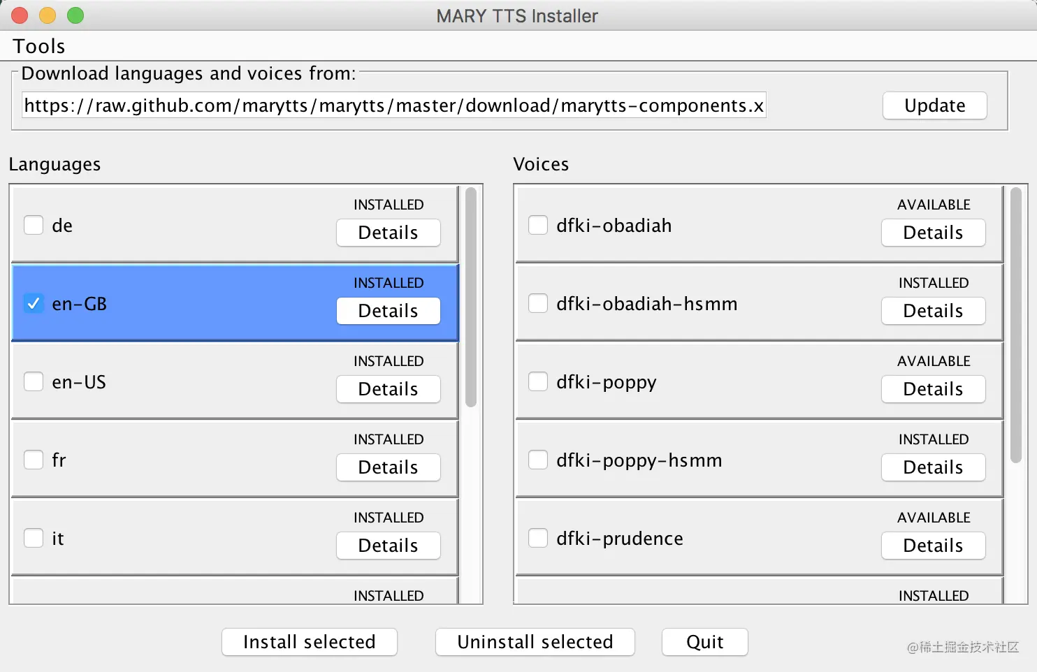Enable the dfki-obadiah voice checkbox
Image resolution: width=1037 pixels, height=672 pixels.
537,225
